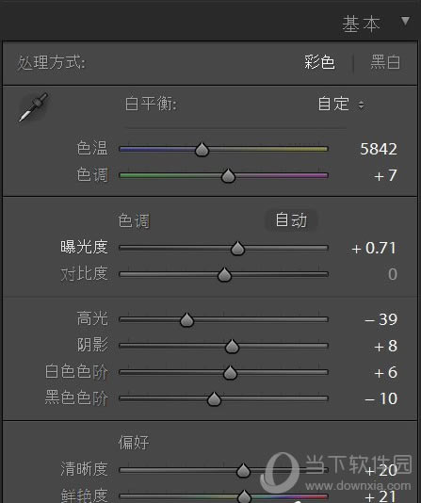The height and width of the screenshot is (503, 421).
Task: Click the 黑色色阶 slider handle
Action: point(214,399)
